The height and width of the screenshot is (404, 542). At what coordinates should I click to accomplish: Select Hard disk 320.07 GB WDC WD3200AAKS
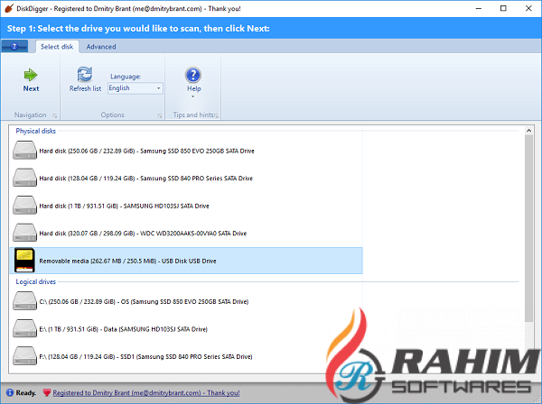click(187, 234)
